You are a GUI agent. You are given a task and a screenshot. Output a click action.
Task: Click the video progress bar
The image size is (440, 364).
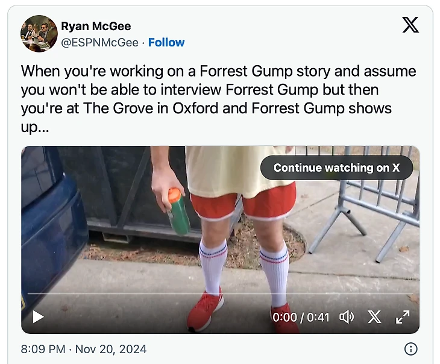[x=220, y=293]
